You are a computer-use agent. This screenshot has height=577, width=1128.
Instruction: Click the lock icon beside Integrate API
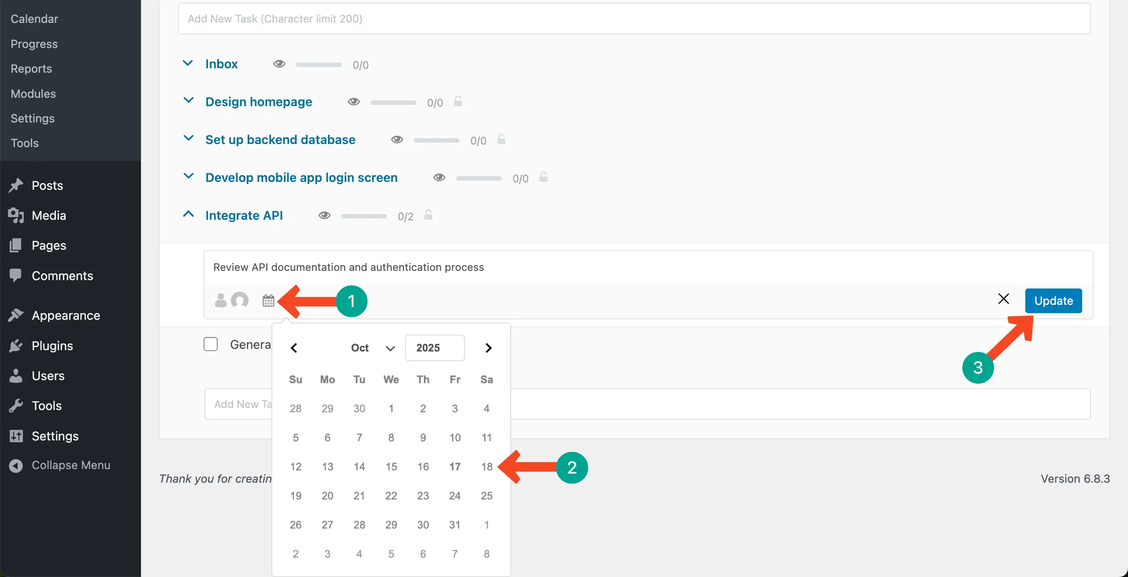pyautogui.click(x=428, y=215)
